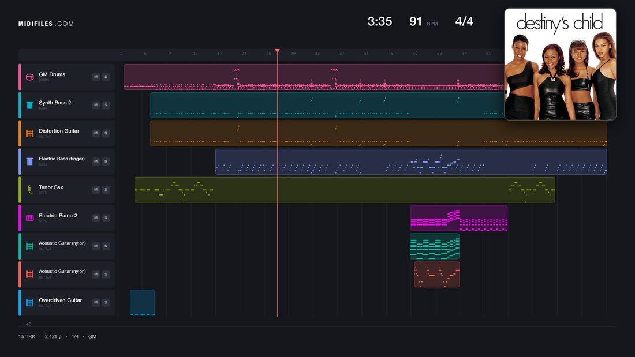This screenshot has width=635, height=357.
Task: Click the Electric Bass (finger) MIDI clip
Action: coord(411,161)
